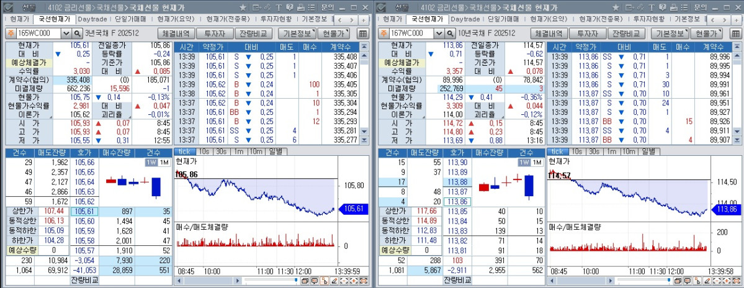This screenshot has width=744, height=288.
Task: Click export arrow icon in left window title
Action: click(x=257, y=7)
